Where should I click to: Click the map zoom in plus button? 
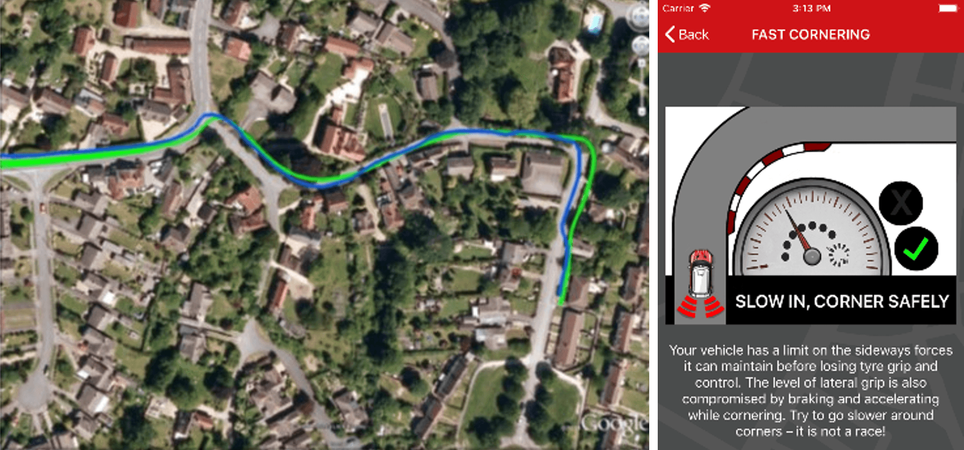[642, 63]
